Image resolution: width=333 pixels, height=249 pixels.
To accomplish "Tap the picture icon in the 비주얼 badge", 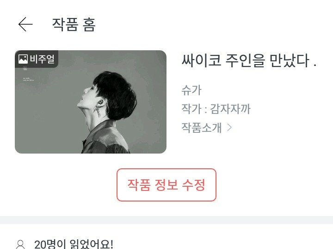I will (x=23, y=59).
